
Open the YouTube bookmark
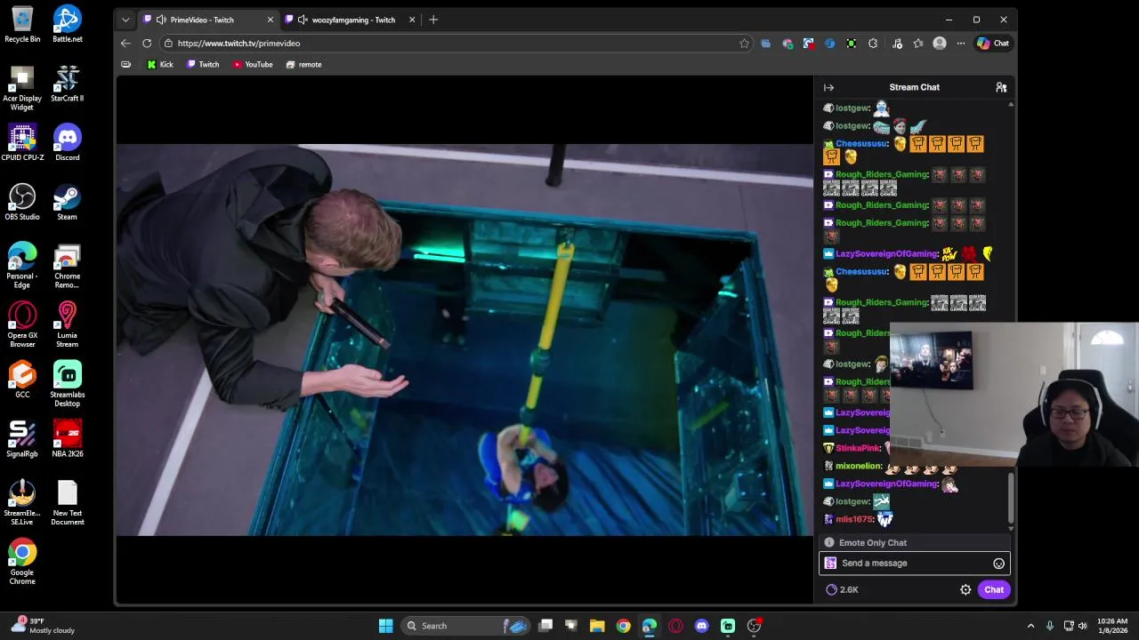(x=253, y=64)
